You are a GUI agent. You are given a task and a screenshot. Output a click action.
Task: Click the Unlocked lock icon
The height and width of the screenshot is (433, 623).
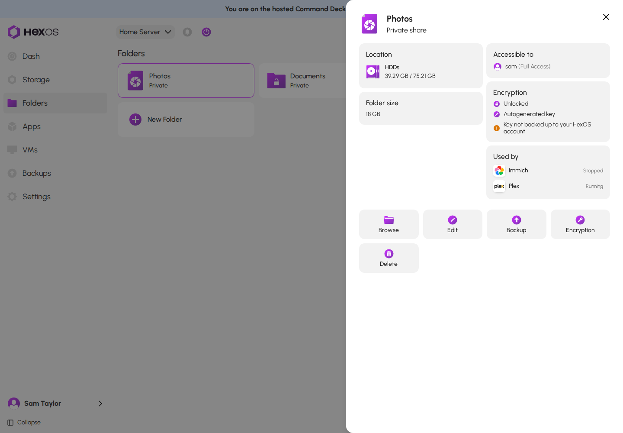click(497, 104)
